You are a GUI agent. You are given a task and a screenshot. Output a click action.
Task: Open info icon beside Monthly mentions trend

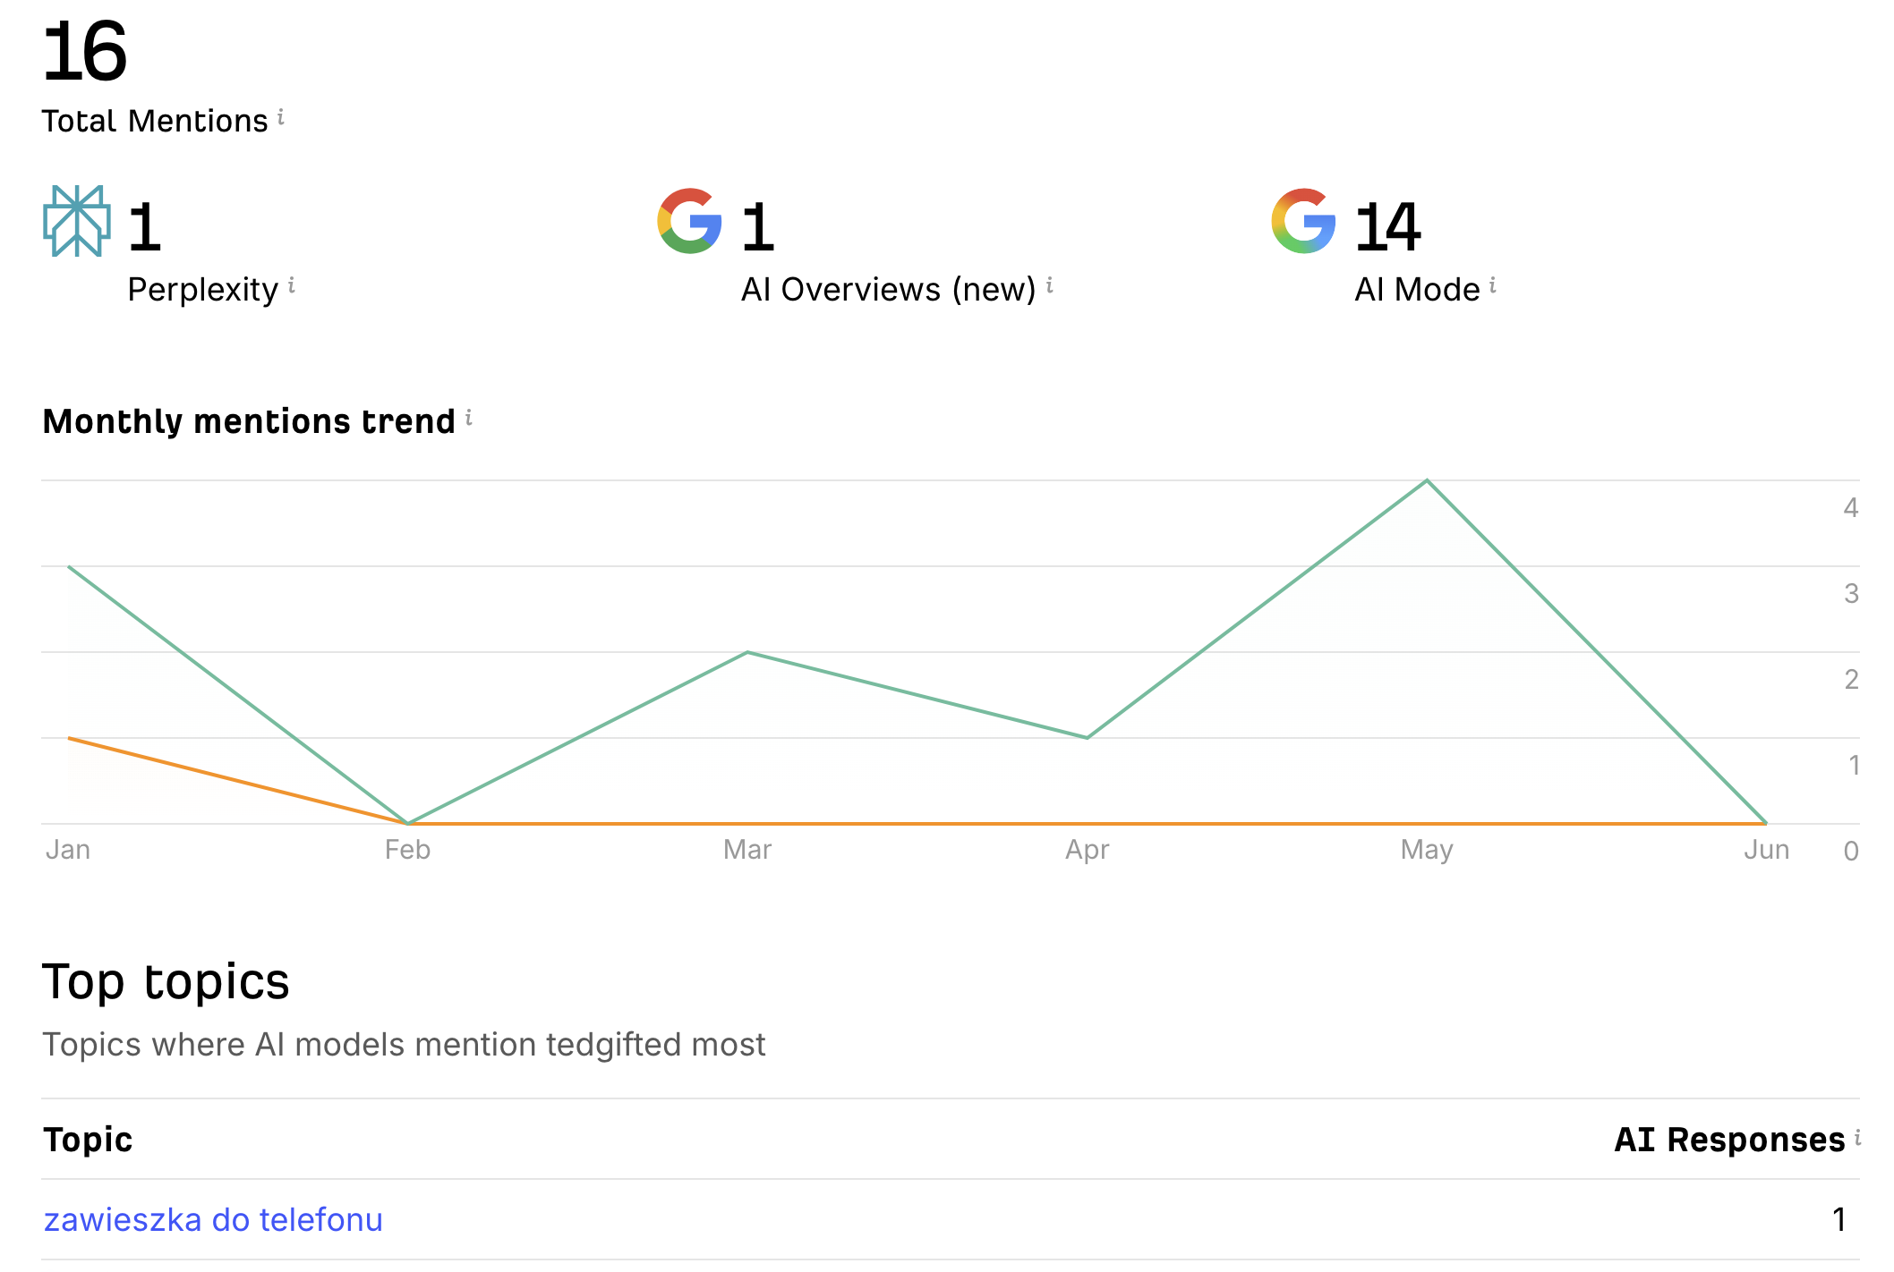(469, 417)
